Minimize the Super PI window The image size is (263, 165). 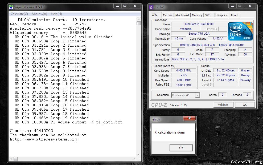point(117,6)
